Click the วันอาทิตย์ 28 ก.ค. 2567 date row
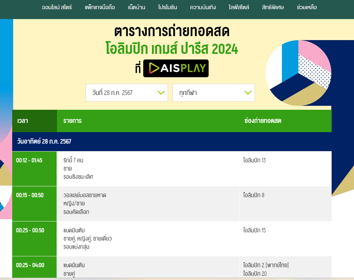The image size is (354, 280). coord(172,141)
